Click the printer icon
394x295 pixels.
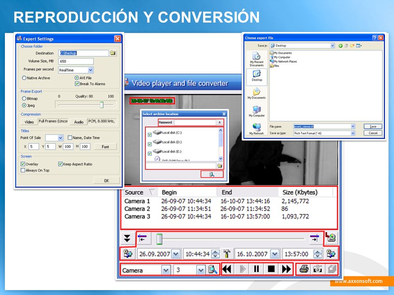(x=304, y=270)
